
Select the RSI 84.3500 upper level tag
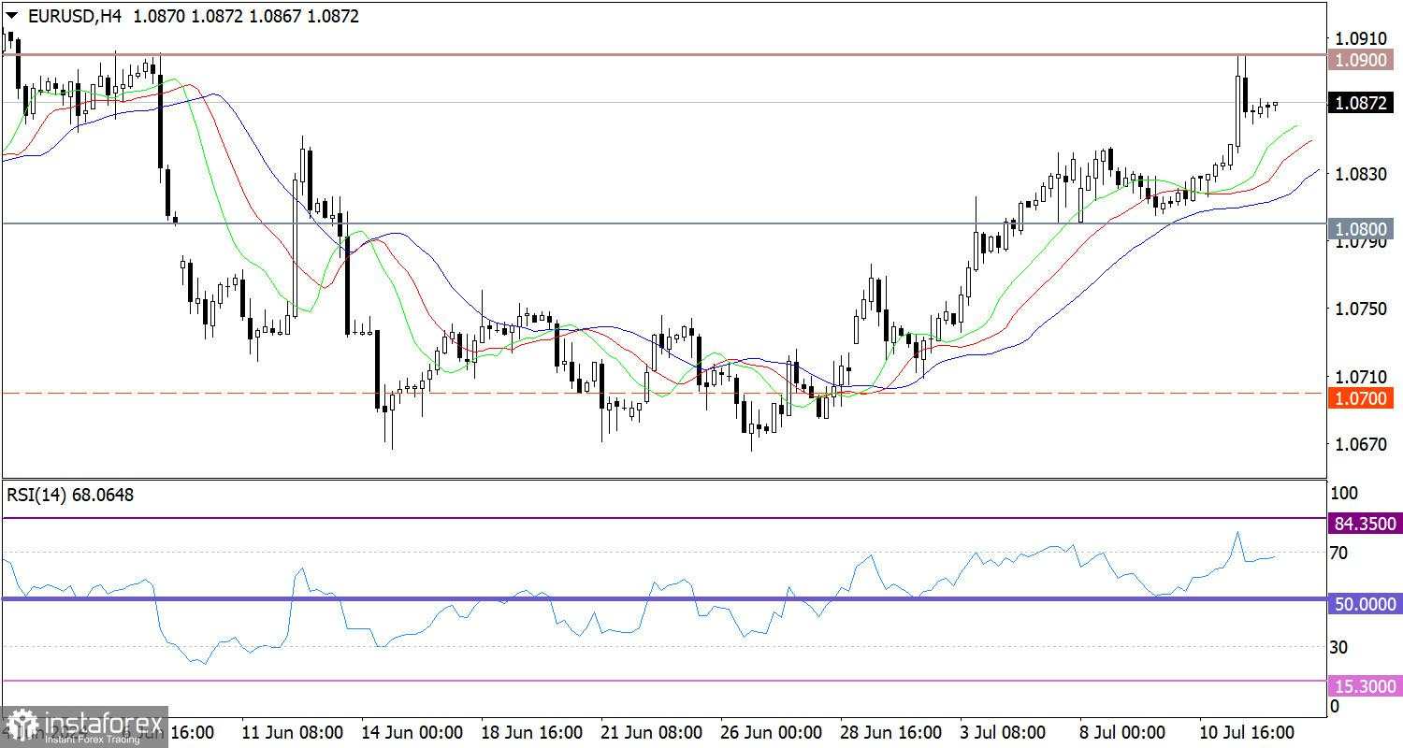tap(1366, 524)
